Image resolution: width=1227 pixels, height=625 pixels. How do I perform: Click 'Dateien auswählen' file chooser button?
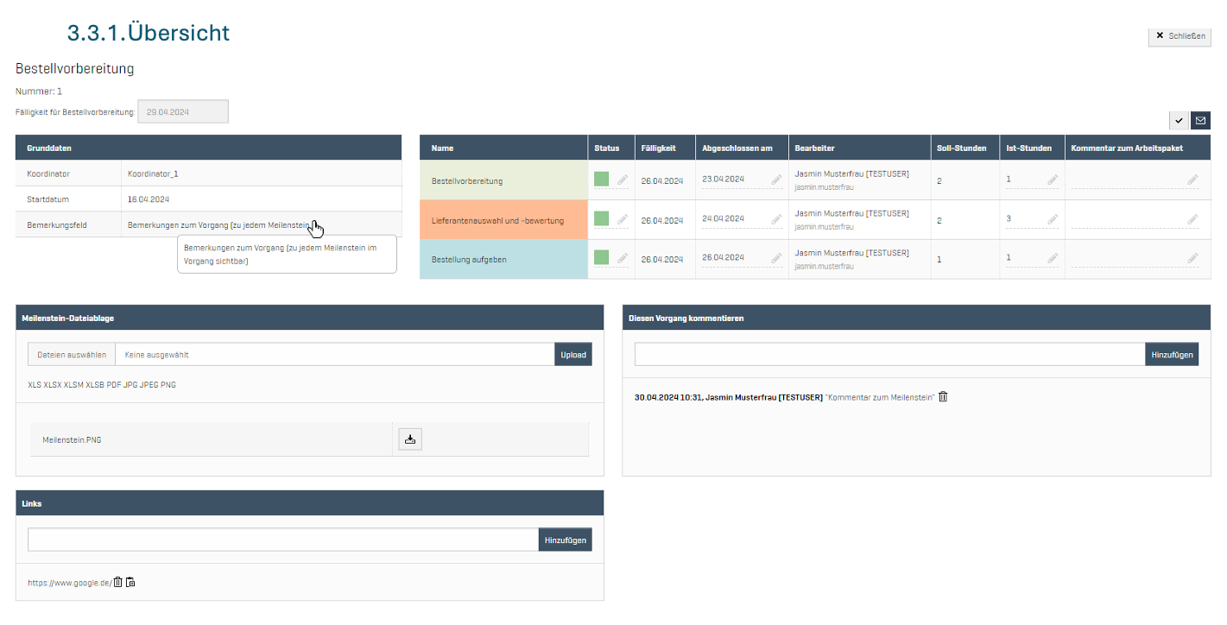[x=72, y=355]
